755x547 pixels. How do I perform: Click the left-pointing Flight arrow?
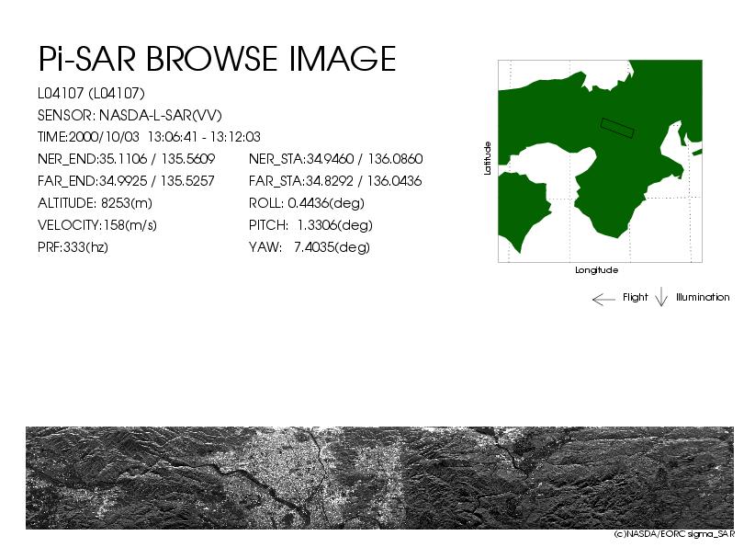(x=603, y=300)
